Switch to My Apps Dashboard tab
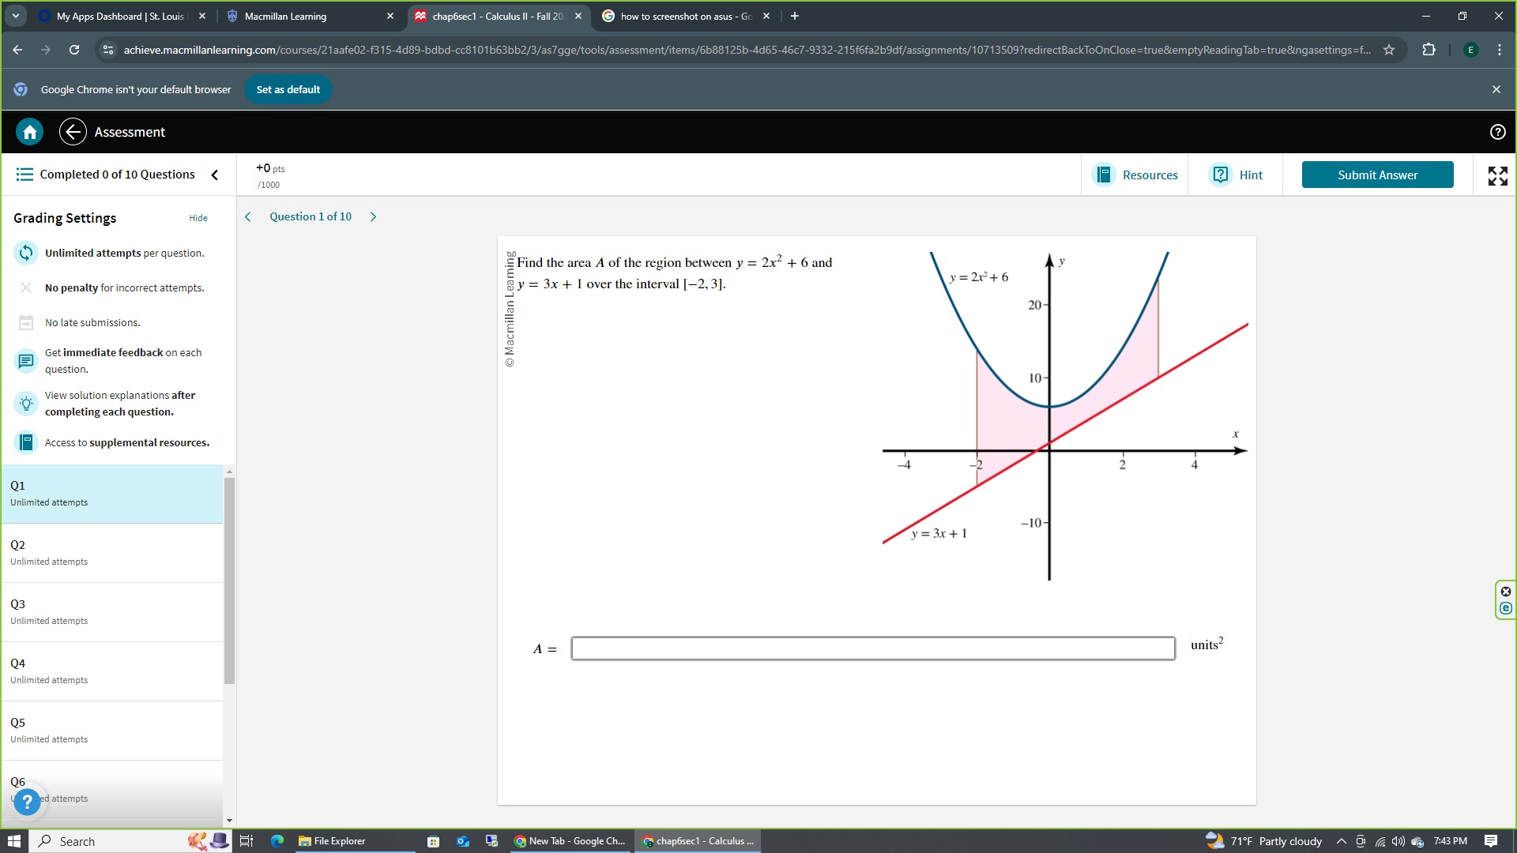 122,16
